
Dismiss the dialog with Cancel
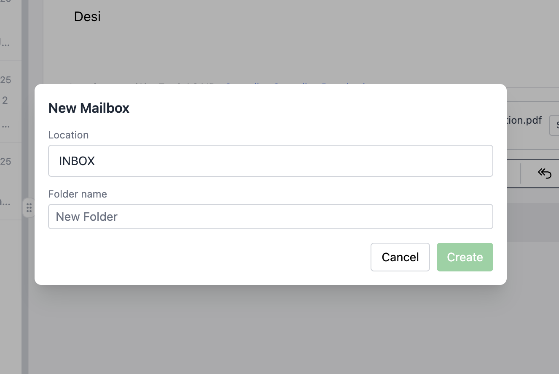pyautogui.click(x=400, y=257)
